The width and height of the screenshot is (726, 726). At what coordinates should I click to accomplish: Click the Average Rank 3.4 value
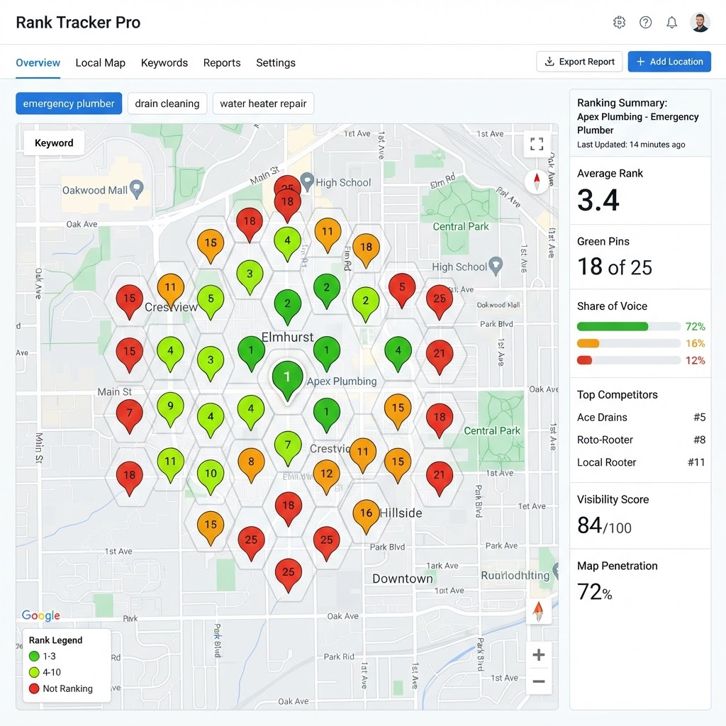point(598,200)
